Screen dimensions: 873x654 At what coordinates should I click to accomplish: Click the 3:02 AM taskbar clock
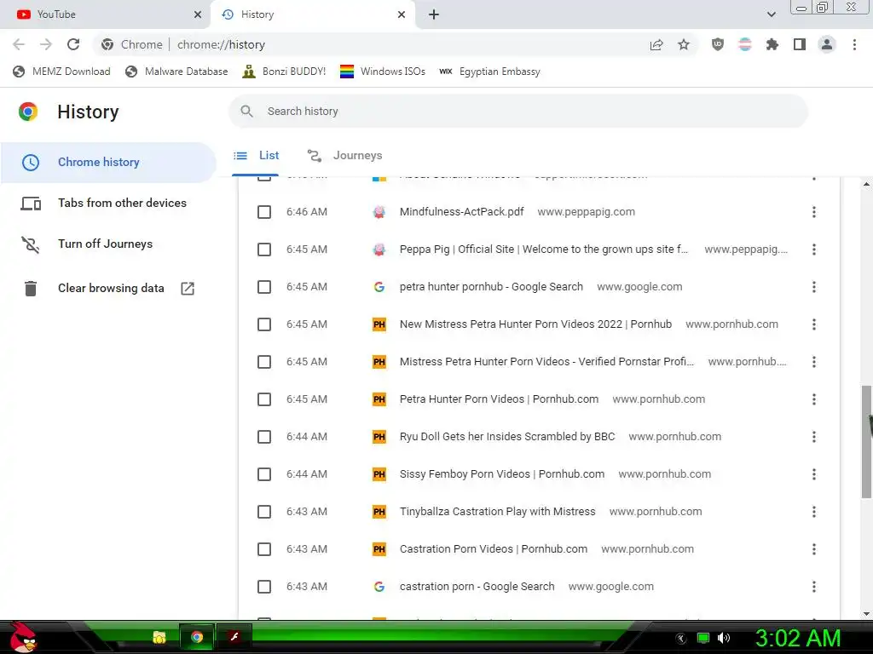[797, 638]
